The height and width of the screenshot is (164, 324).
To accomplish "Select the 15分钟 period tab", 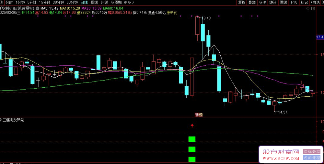I will click(45, 3).
